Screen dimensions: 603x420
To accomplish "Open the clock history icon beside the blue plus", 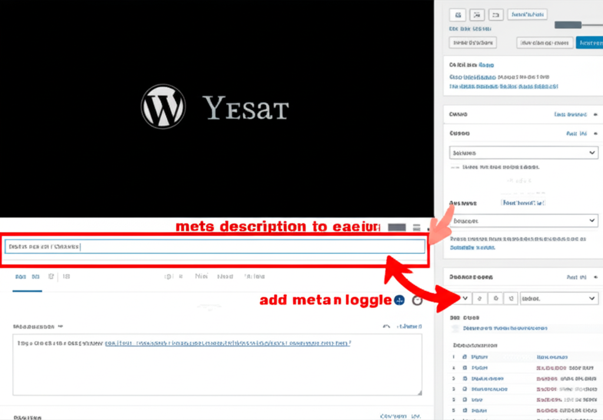I will tap(416, 300).
